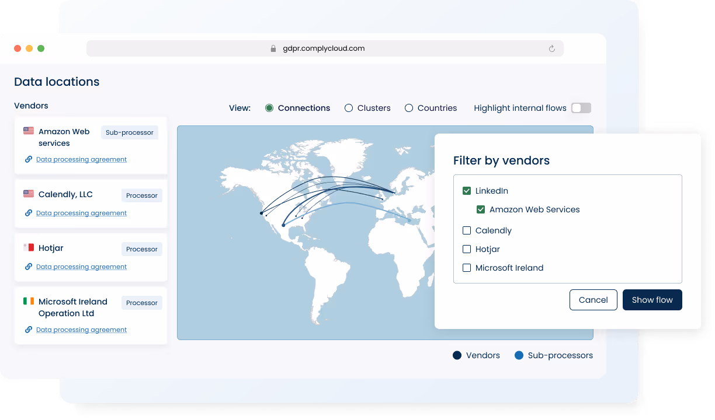Click the gdpr.complycloud.com address bar
This screenshot has height=420, width=715.
pyautogui.click(x=325, y=48)
